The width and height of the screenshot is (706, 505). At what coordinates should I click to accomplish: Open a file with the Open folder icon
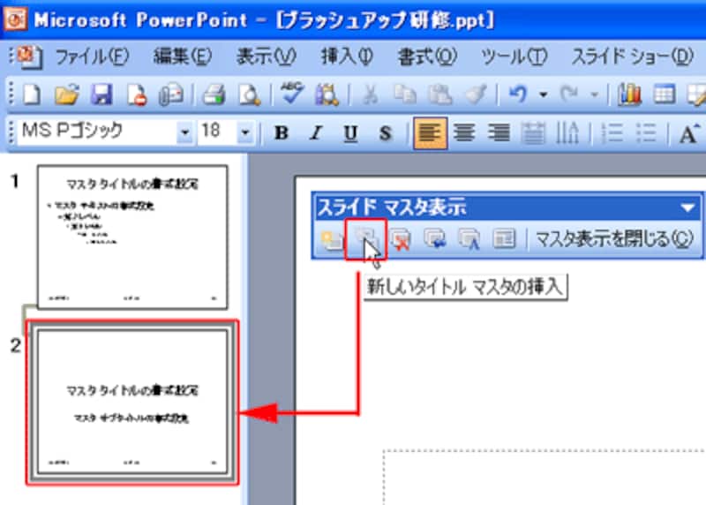[67, 94]
